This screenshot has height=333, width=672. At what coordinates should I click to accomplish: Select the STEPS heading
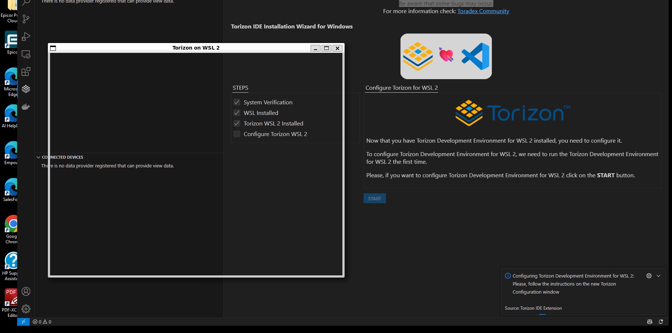(240, 88)
